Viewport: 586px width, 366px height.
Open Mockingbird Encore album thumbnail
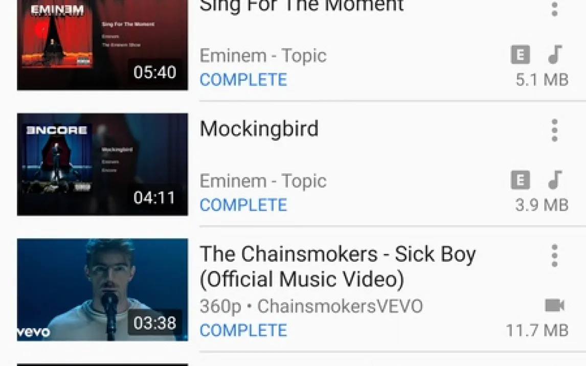point(102,164)
